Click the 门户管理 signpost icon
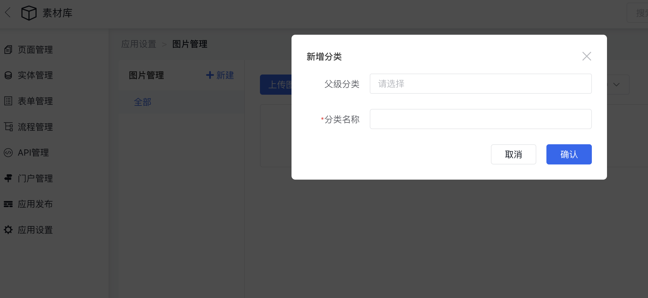This screenshot has height=298, width=648. (x=8, y=178)
